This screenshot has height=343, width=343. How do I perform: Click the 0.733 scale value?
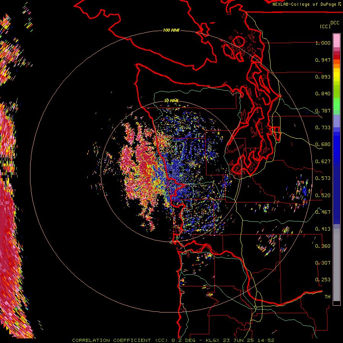[x=323, y=128]
